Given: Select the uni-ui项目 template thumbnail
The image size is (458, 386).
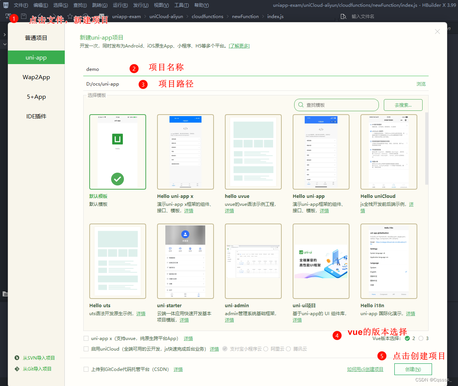Looking at the screenshot, I should (321, 261).
